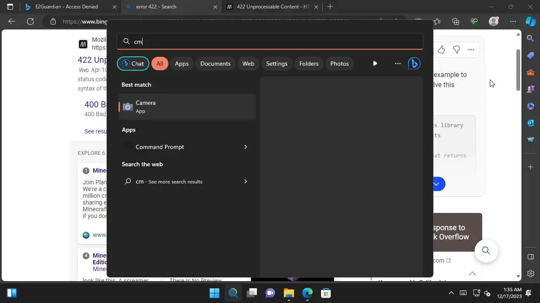Open Windows Start menu

[214, 293]
